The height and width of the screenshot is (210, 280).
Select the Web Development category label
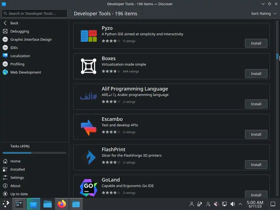(x=26, y=72)
